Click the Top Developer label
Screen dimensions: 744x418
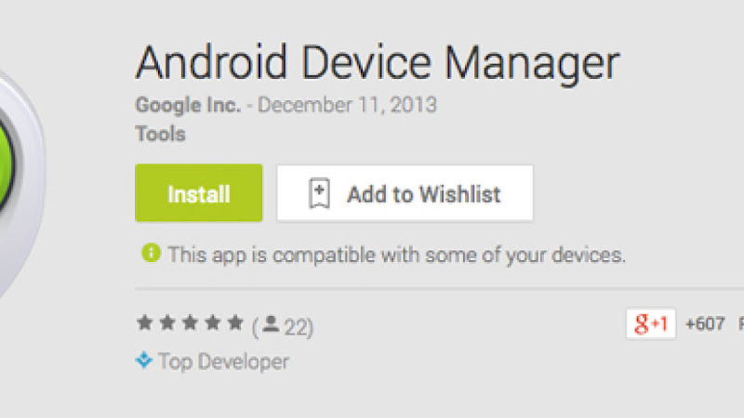(x=223, y=361)
